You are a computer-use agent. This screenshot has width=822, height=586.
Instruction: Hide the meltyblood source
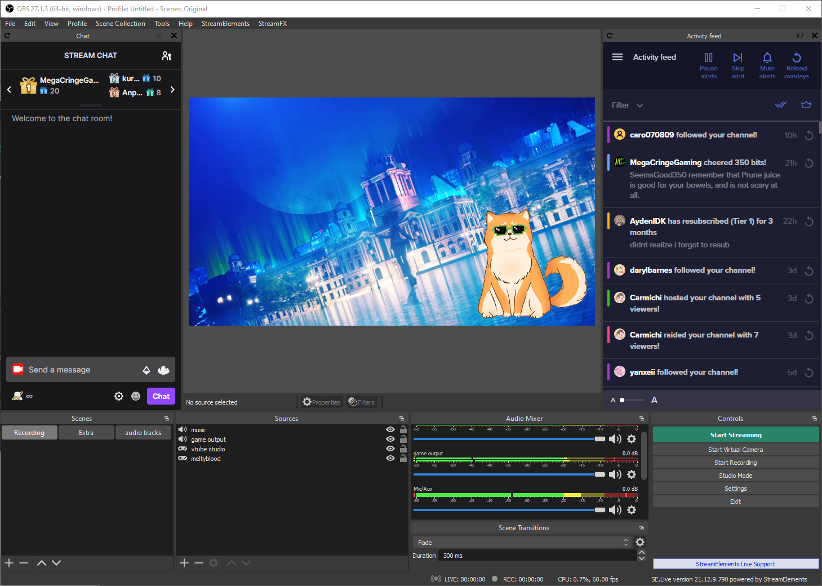click(390, 459)
